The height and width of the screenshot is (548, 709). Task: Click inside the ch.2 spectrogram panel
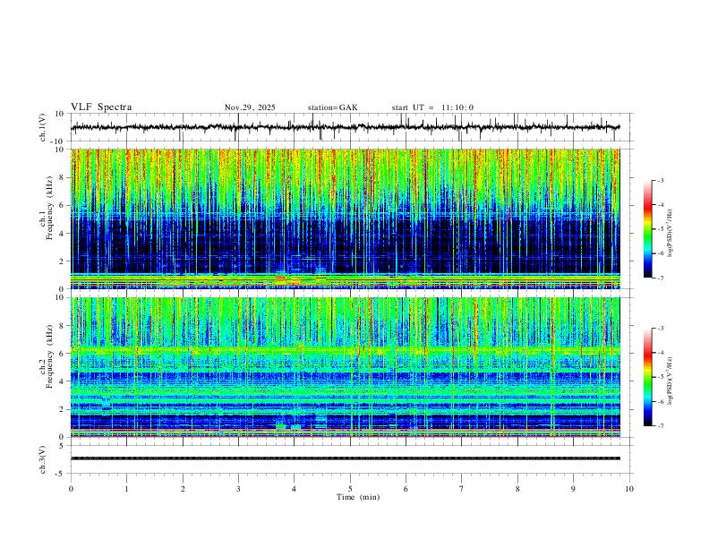(346, 367)
